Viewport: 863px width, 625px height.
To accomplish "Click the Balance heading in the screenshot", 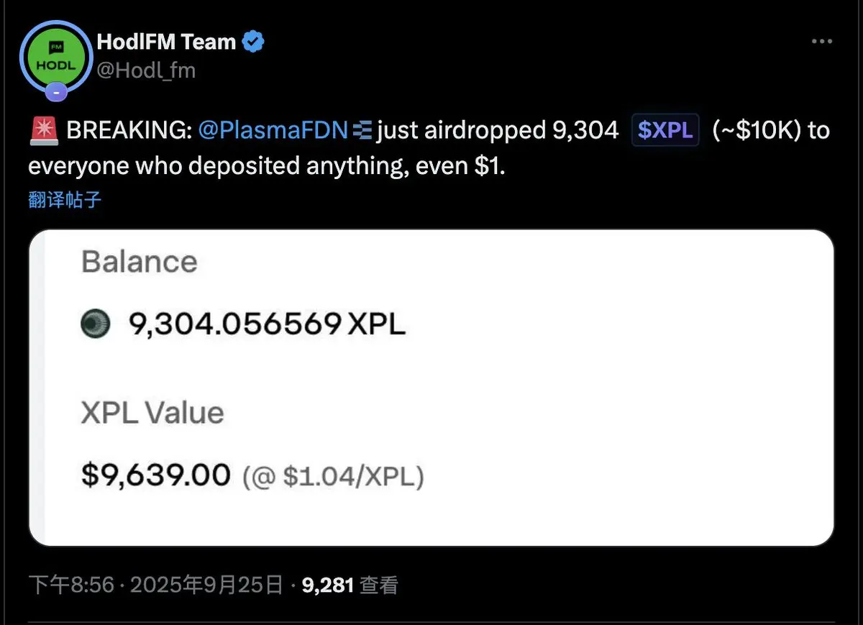I will (x=139, y=262).
